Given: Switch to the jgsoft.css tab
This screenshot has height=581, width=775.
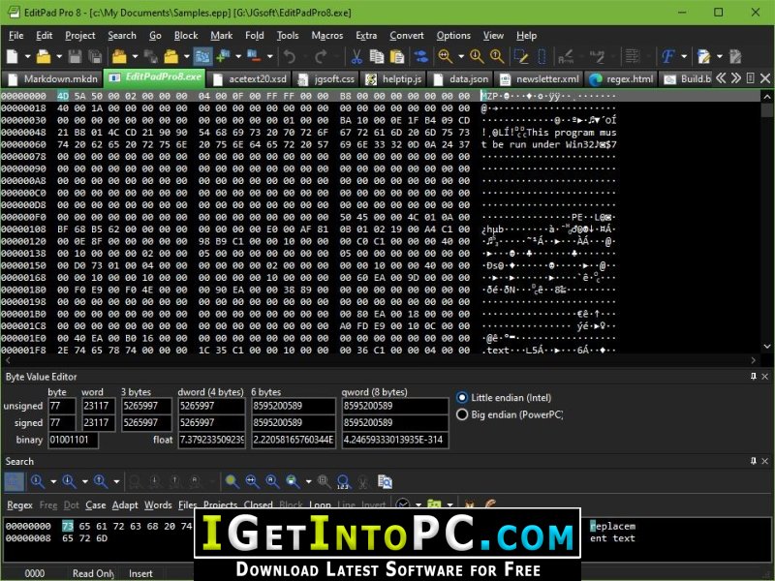Looking at the screenshot, I should [326, 79].
